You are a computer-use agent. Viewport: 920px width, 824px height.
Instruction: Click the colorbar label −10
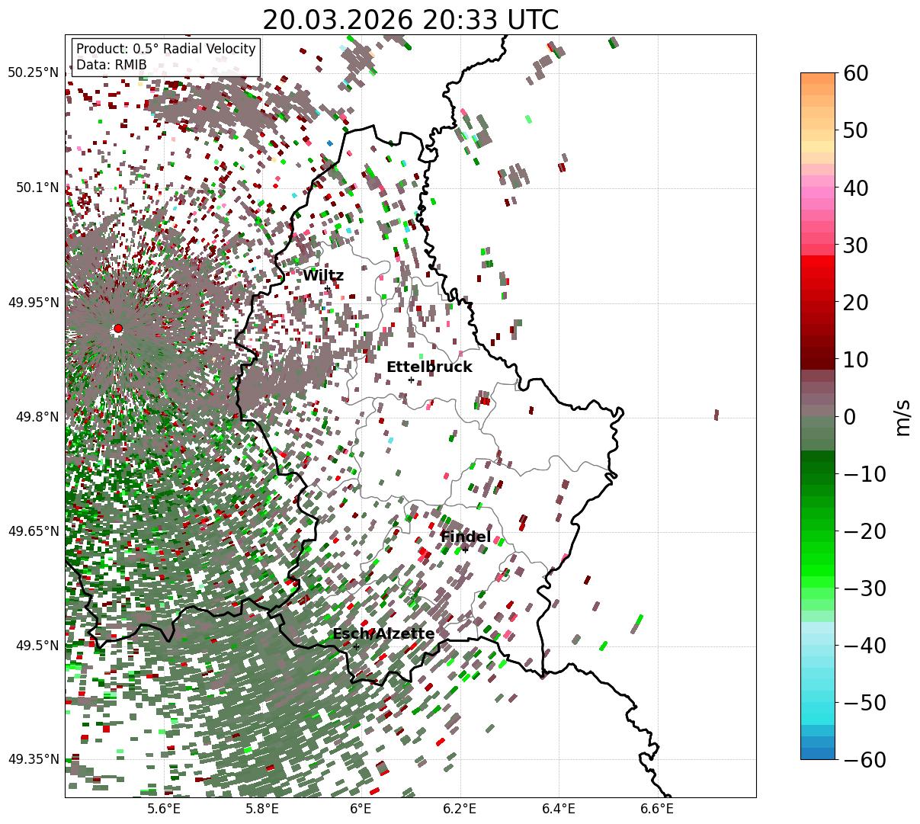pos(864,473)
